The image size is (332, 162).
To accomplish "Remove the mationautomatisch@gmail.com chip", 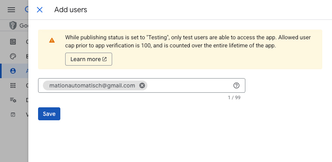I will 142,85.
